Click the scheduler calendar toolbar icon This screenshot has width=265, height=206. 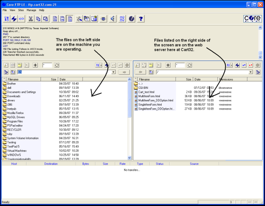pyautogui.click(x=87, y=19)
